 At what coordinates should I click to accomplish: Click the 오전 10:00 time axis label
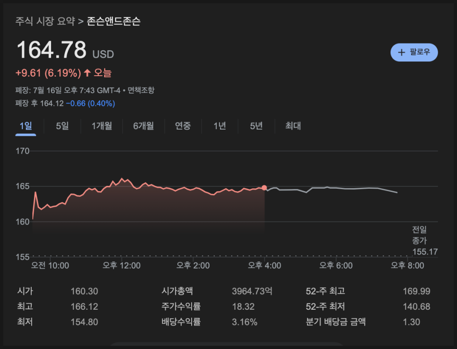point(50,265)
